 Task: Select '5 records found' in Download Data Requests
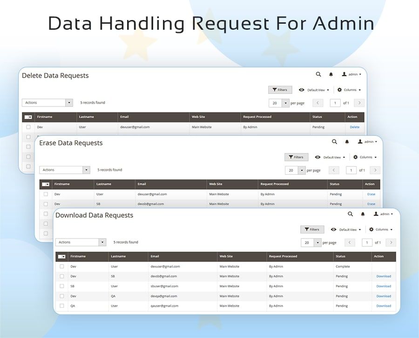(x=126, y=242)
